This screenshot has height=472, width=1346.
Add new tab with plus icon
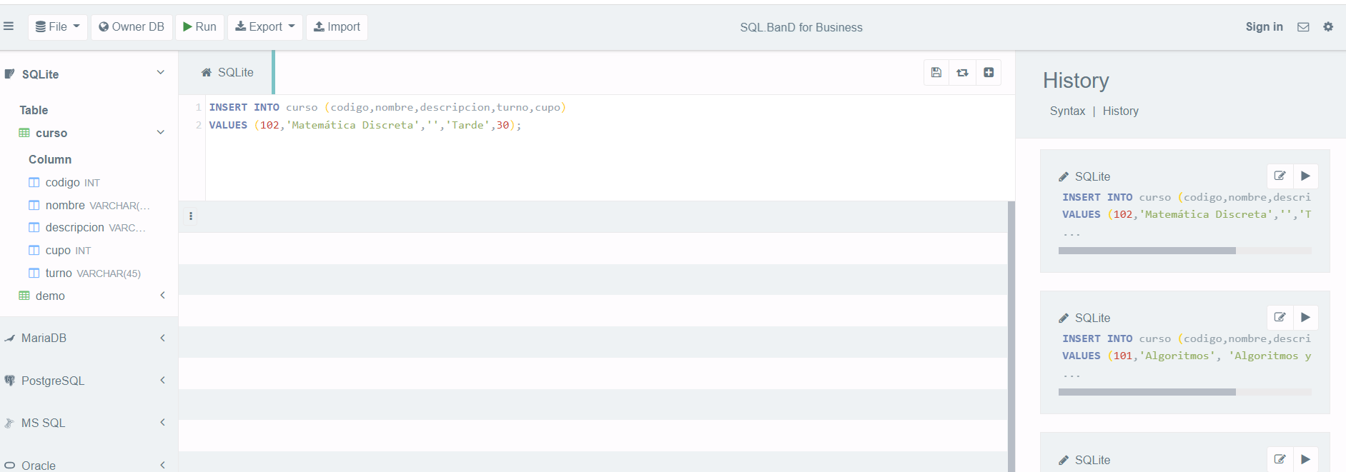click(989, 72)
